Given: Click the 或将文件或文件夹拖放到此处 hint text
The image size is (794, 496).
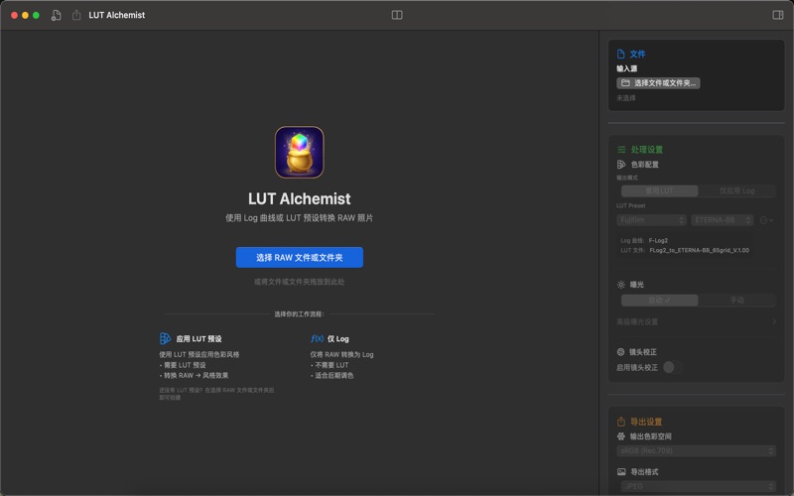Looking at the screenshot, I should coord(300,282).
